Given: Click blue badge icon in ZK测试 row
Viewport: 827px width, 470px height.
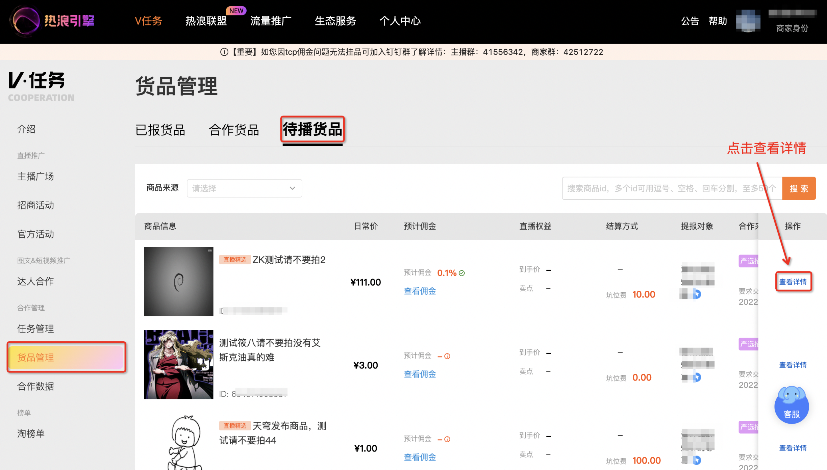Looking at the screenshot, I should (697, 294).
